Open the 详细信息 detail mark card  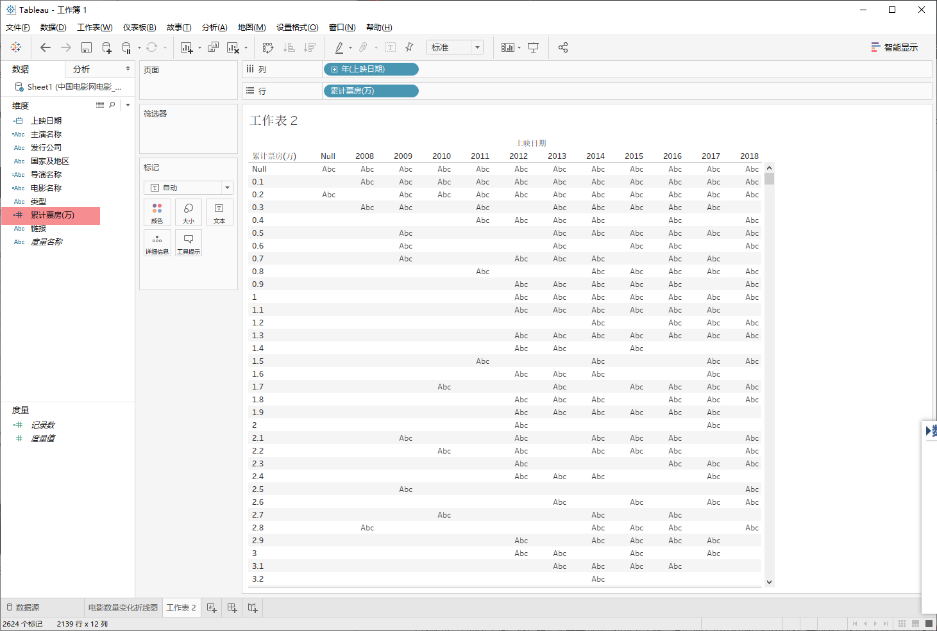[x=157, y=243]
